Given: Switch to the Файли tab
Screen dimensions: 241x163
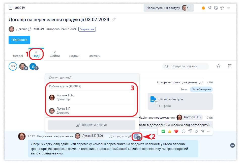Looking at the screenshot, I should (x=55, y=54).
